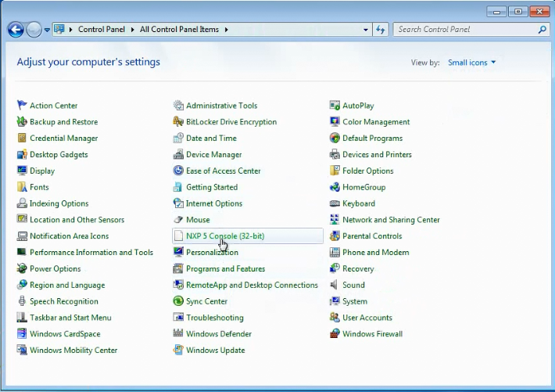The height and width of the screenshot is (392, 555).
Task: Open Notification Area Icons link
Action: [x=69, y=236]
